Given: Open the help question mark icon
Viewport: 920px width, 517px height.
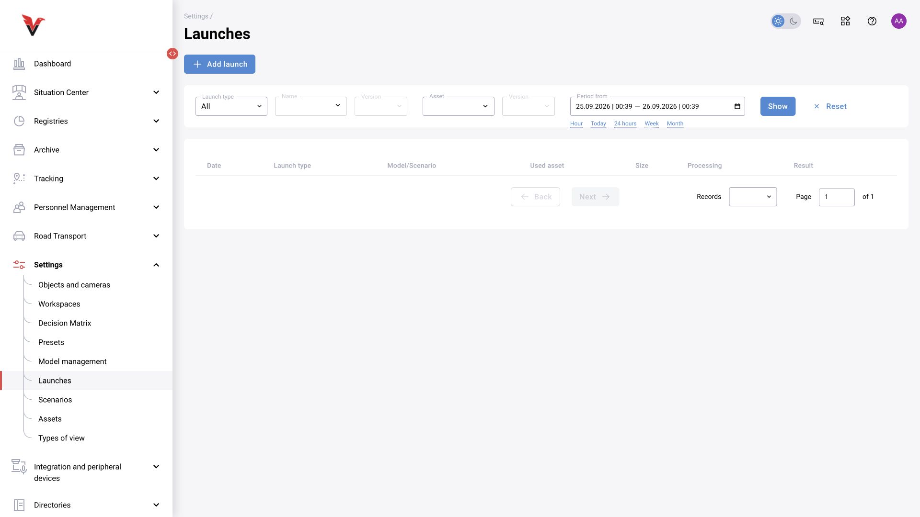Looking at the screenshot, I should point(872,21).
